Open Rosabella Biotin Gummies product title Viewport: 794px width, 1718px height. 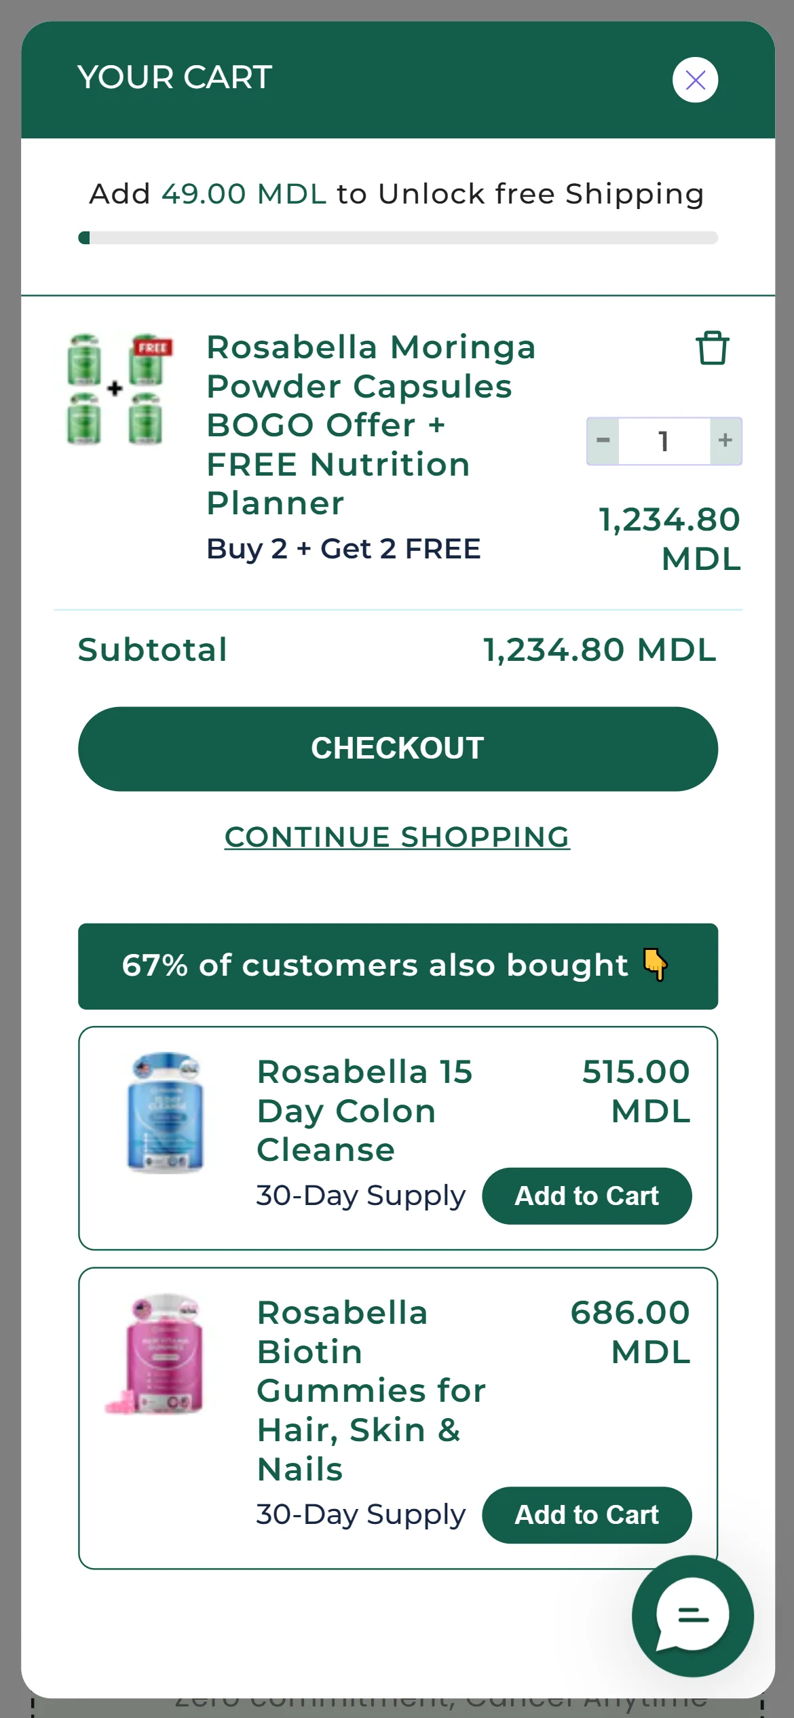pos(371,1390)
